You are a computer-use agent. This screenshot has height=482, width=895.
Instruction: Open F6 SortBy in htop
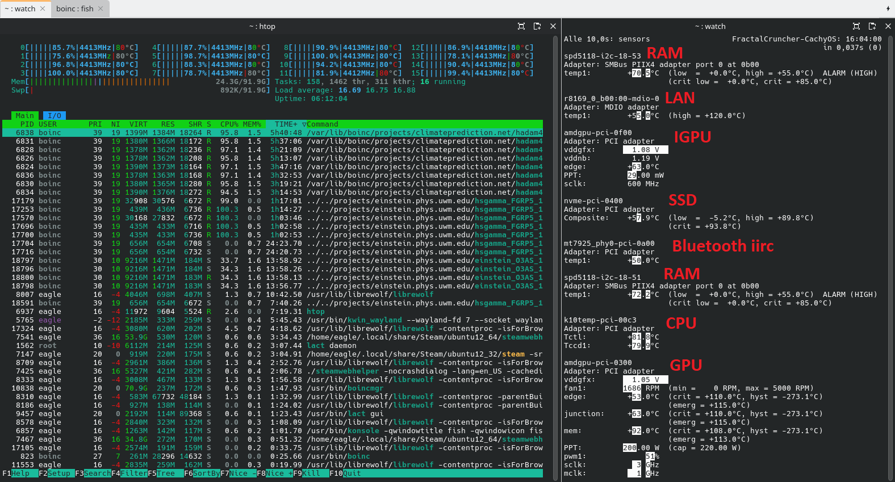[x=202, y=473]
